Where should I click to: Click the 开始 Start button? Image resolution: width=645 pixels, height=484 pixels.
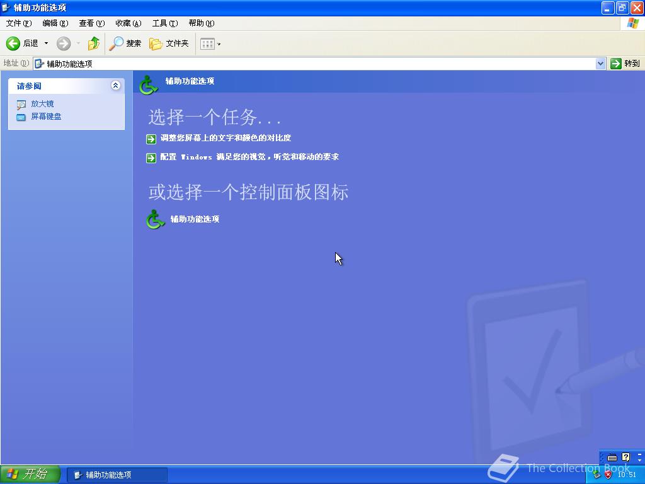(x=30, y=474)
